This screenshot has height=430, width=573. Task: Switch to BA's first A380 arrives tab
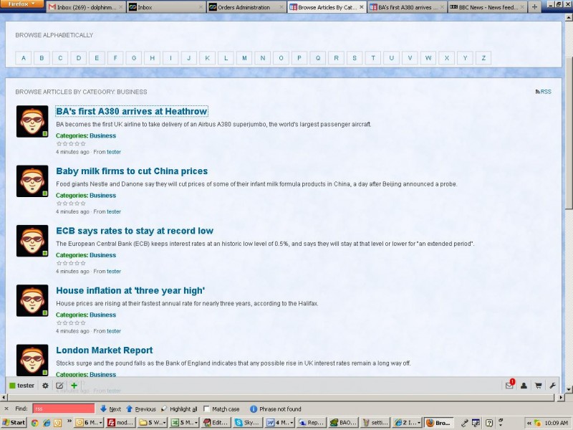408,7
